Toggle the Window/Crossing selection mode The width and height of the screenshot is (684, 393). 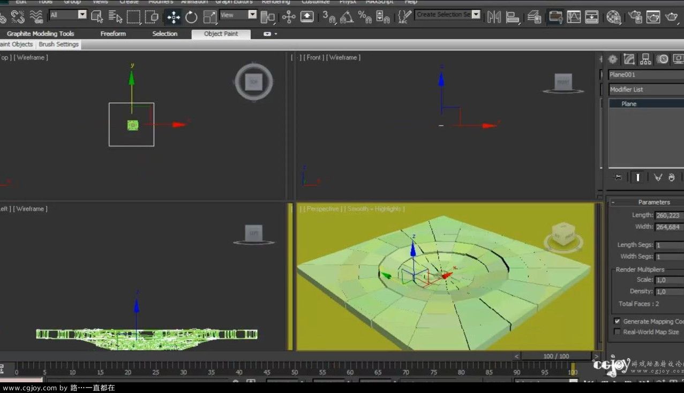click(x=152, y=17)
